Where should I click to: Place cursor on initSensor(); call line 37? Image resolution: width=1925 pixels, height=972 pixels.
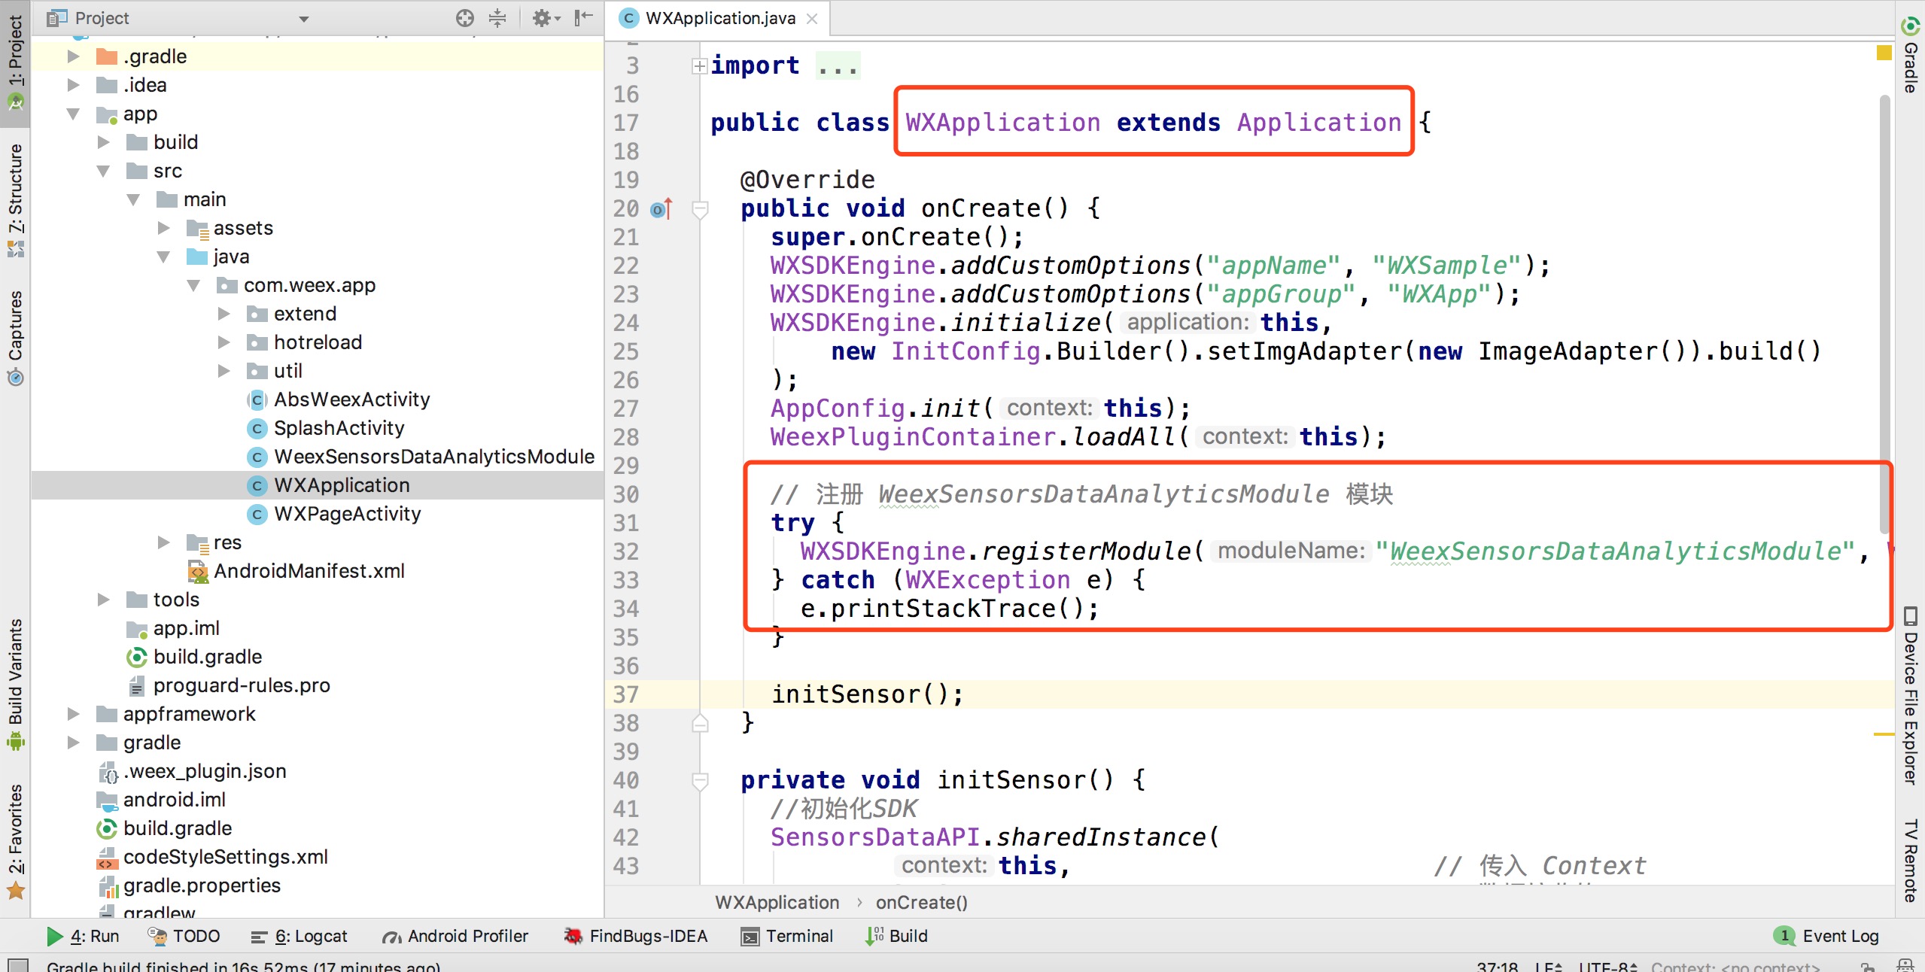867,694
